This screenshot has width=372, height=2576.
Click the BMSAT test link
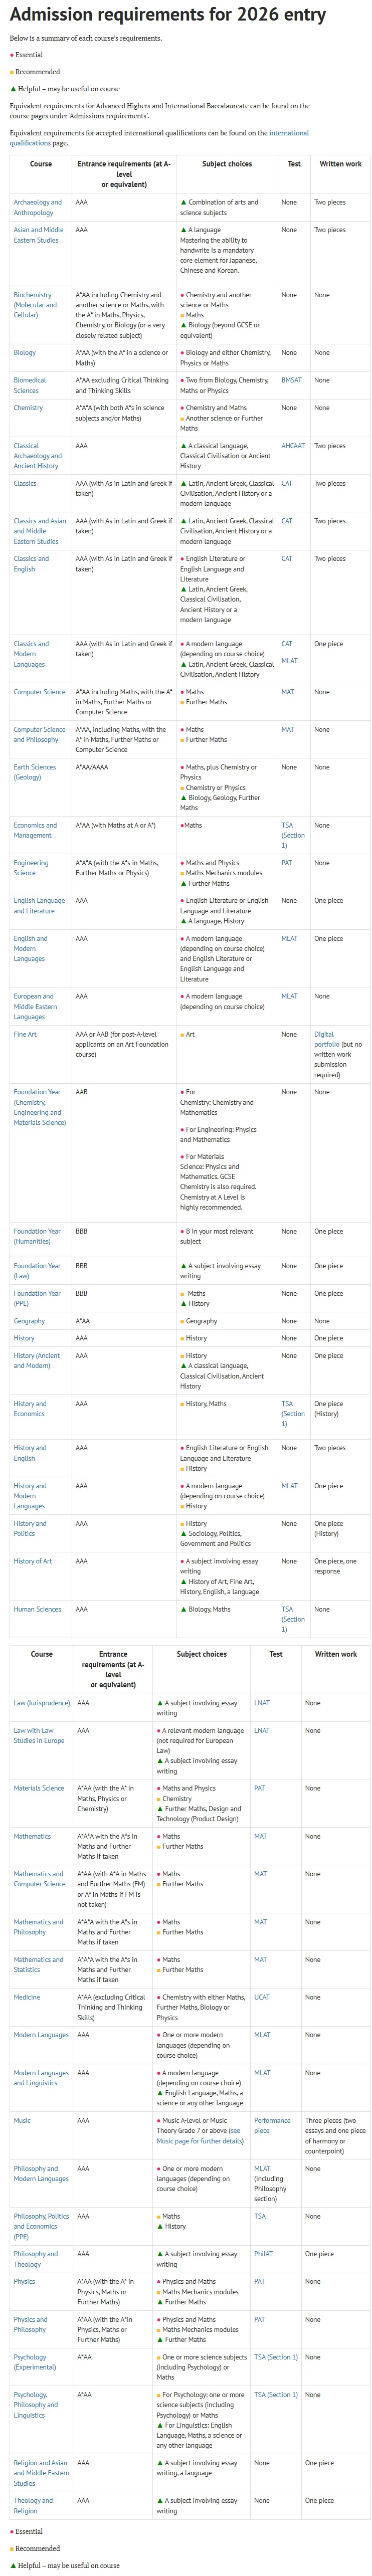[x=291, y=380]
